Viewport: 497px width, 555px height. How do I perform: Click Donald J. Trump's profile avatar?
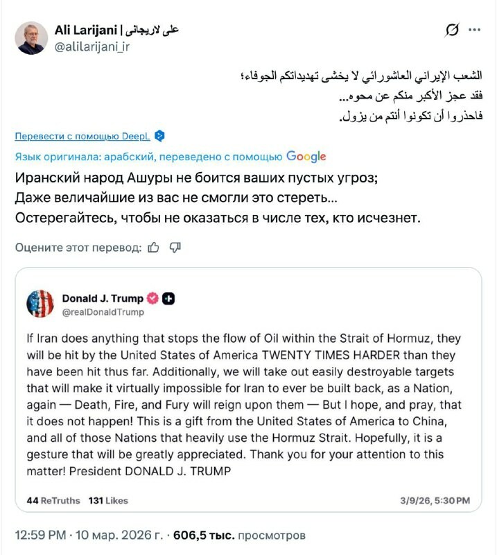click(x=40, y=304)
